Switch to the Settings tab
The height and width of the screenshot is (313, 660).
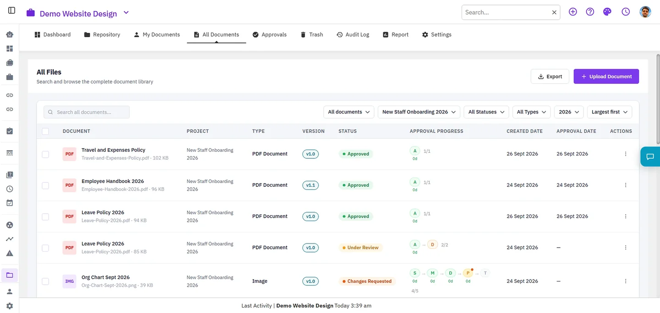pos(437,34)
